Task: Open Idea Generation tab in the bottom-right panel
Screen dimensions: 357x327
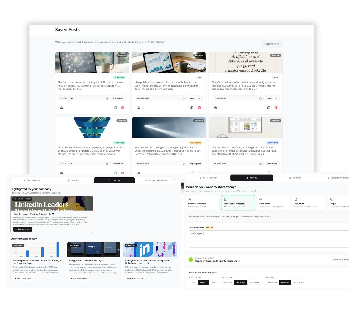Action: 208,178
